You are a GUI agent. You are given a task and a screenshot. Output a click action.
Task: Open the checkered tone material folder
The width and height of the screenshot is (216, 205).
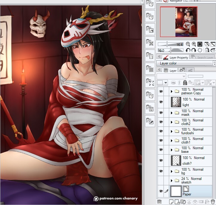[x=150, y=69]
